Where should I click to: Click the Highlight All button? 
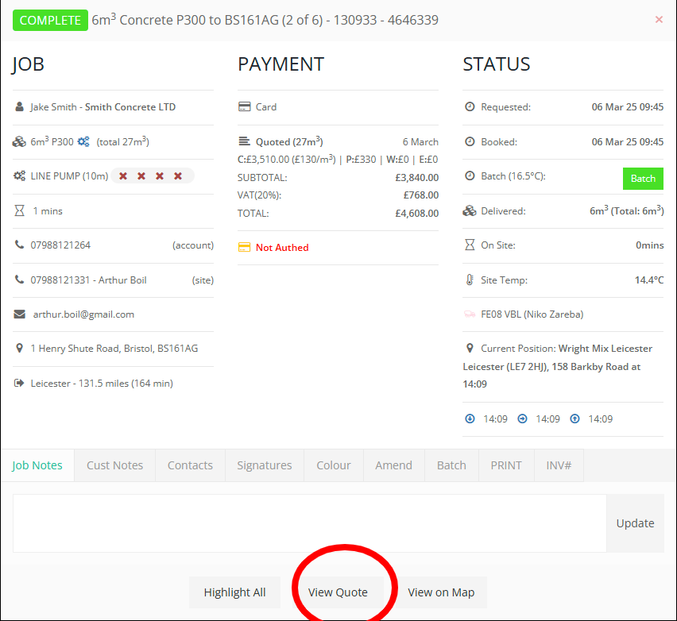pyautogui.click(x=234, y=592)
